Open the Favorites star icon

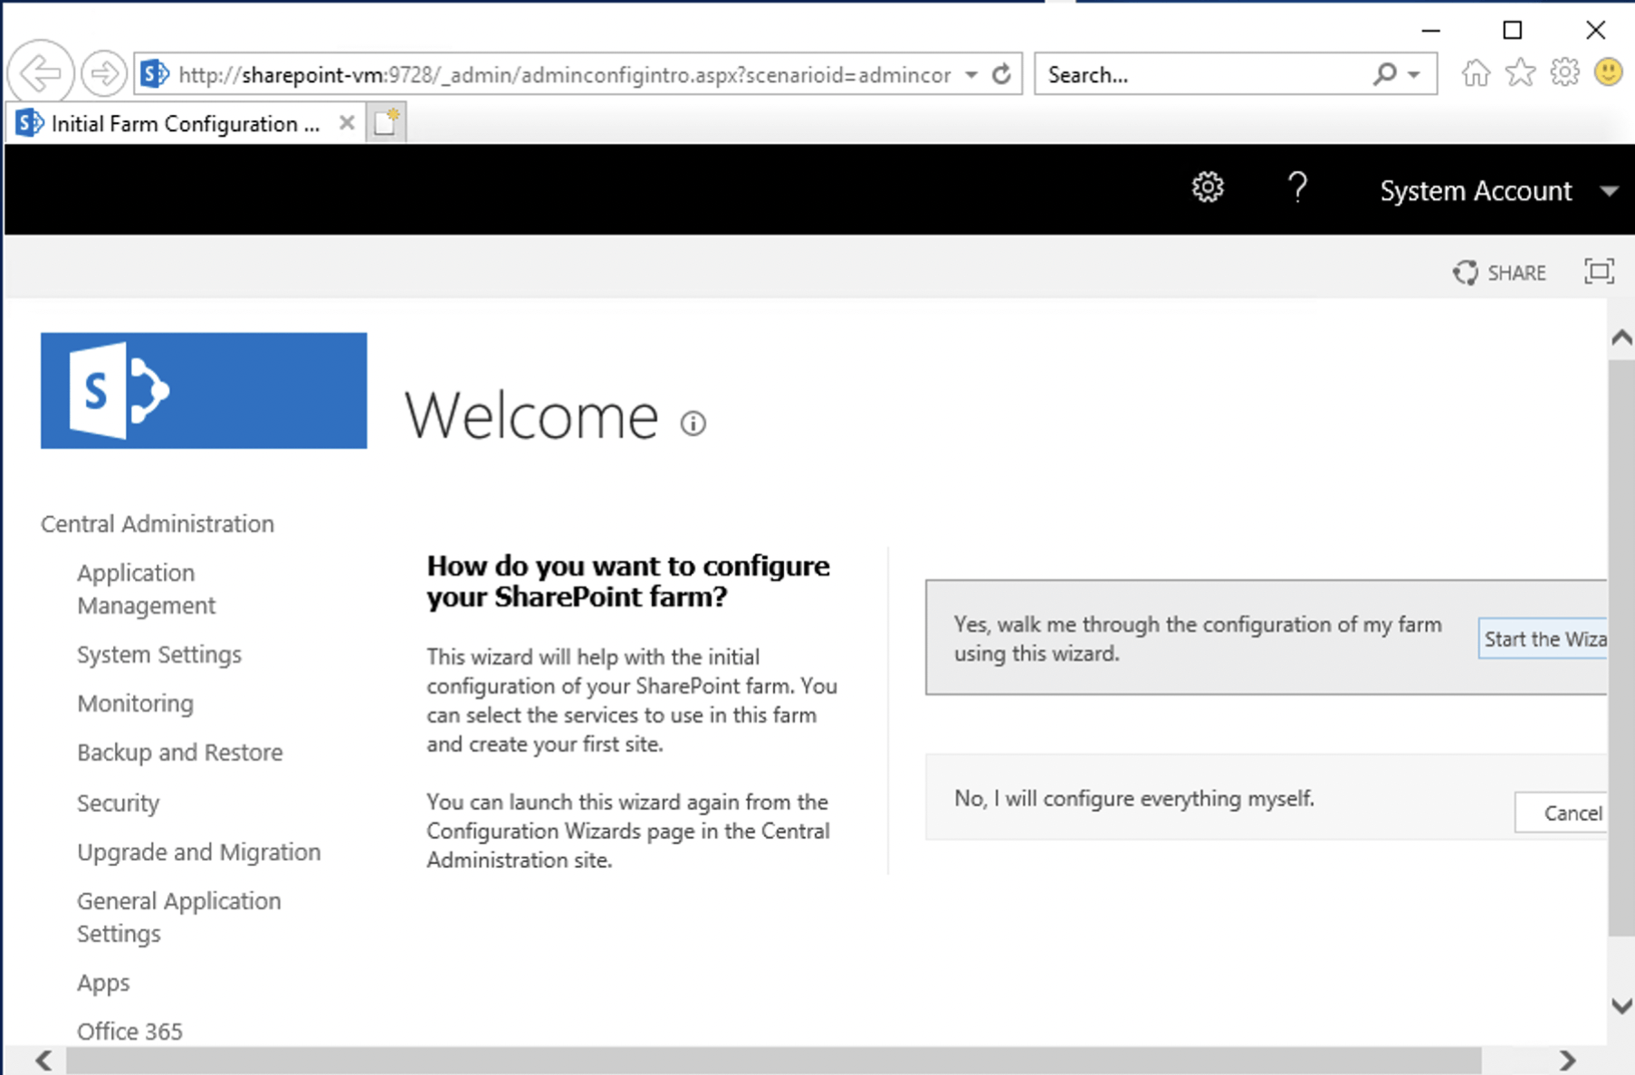click(x=1521, y=72)
